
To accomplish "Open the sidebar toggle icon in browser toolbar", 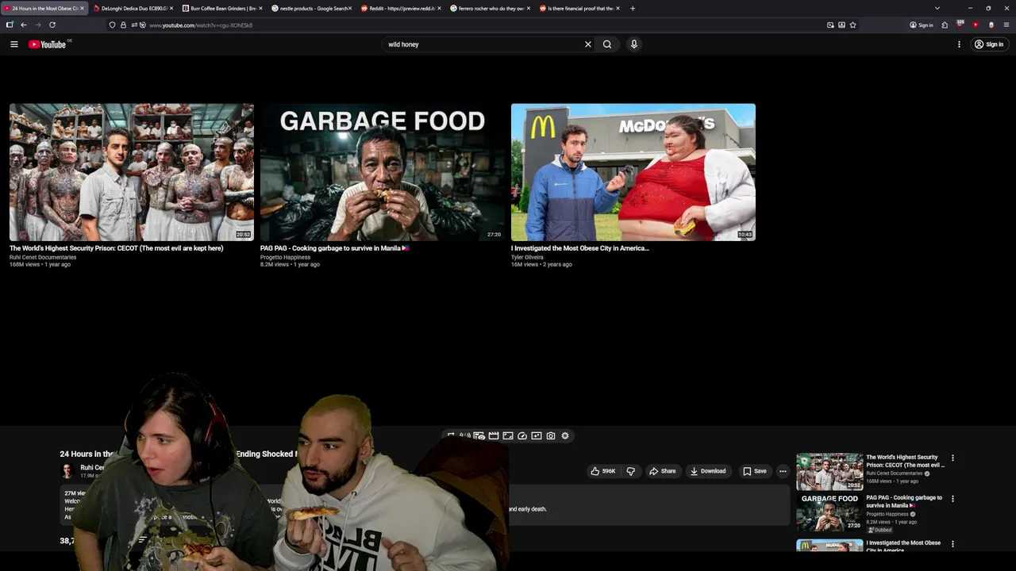I will click(x=10, y=25).
